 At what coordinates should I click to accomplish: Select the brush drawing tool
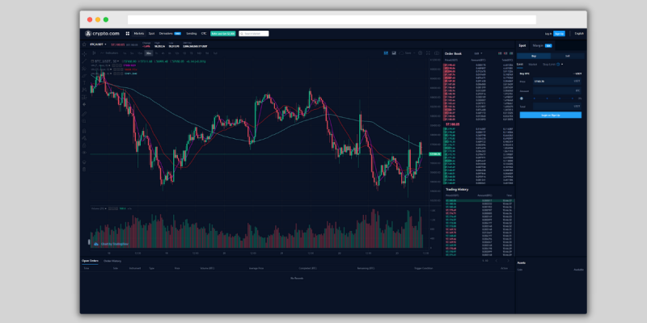84,76
